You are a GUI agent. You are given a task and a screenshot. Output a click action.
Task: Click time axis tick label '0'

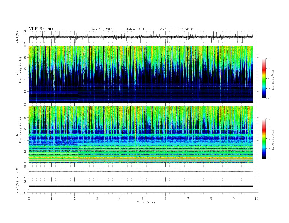(x=29, y=199)
